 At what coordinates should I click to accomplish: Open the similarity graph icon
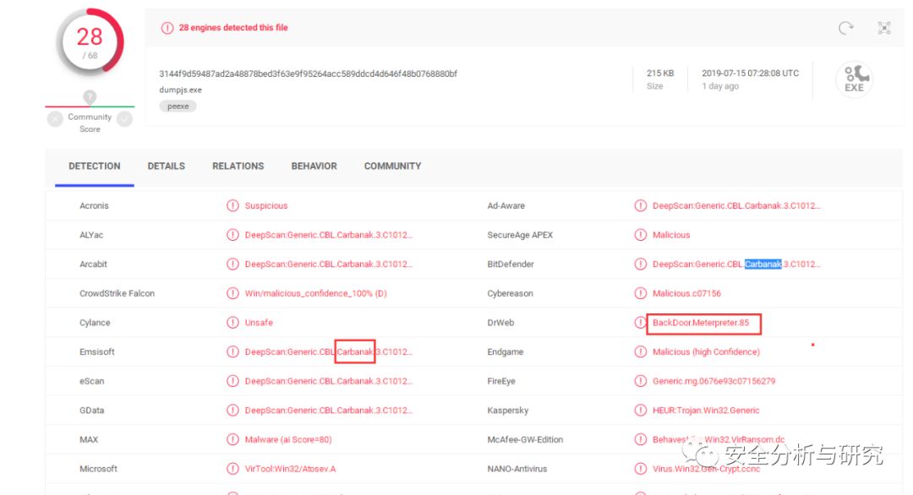click(x=884, y=28)
